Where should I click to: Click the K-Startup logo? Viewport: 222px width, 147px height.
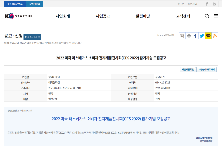pos(19,16)
